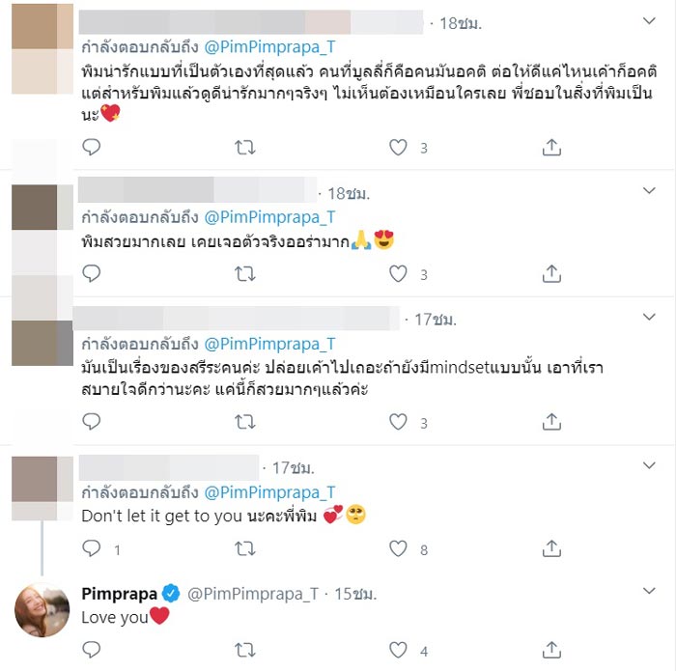Share the tweet mentioning mindset
This screenshot has width=676, height=671.
coord(551,422)
